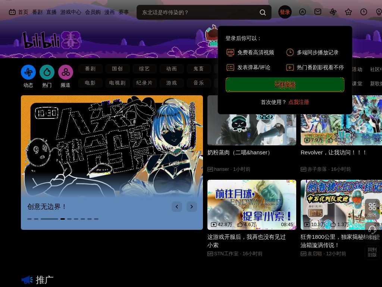Open 前往月球 捉拿小索 video thumbnail

(x=252, y=205)
